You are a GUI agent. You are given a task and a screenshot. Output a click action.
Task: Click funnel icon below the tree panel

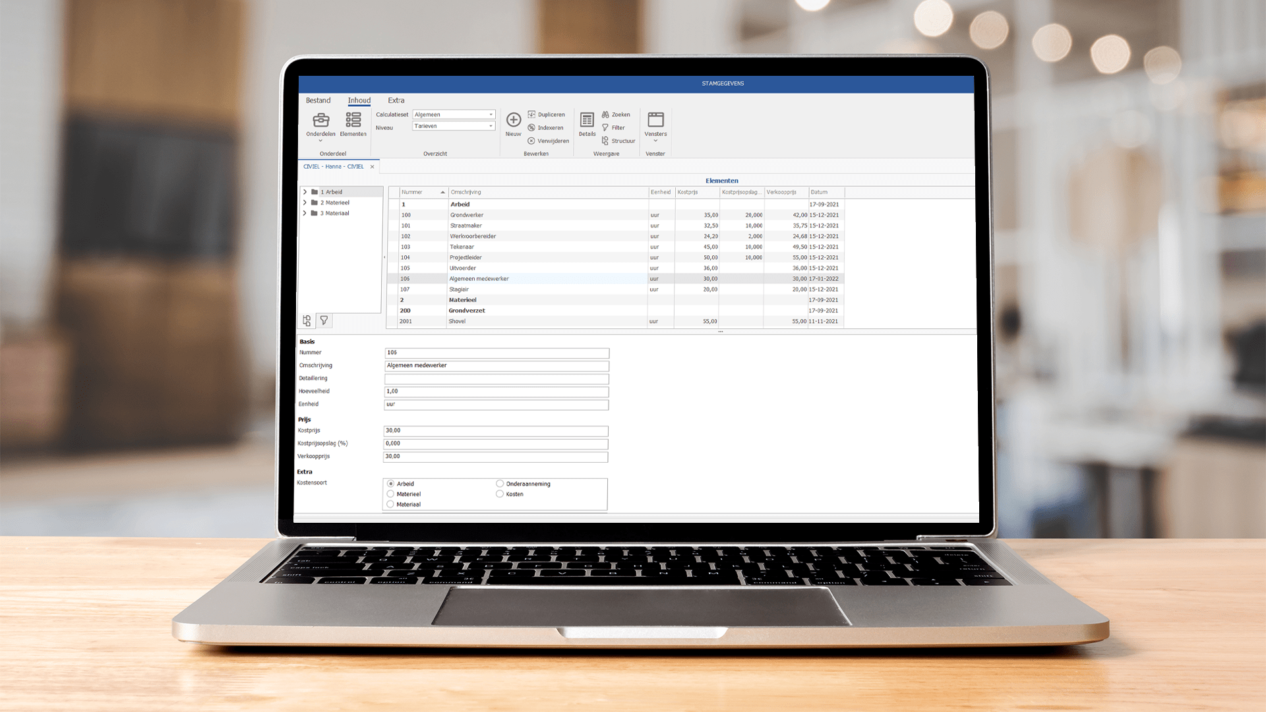[324, 320]
